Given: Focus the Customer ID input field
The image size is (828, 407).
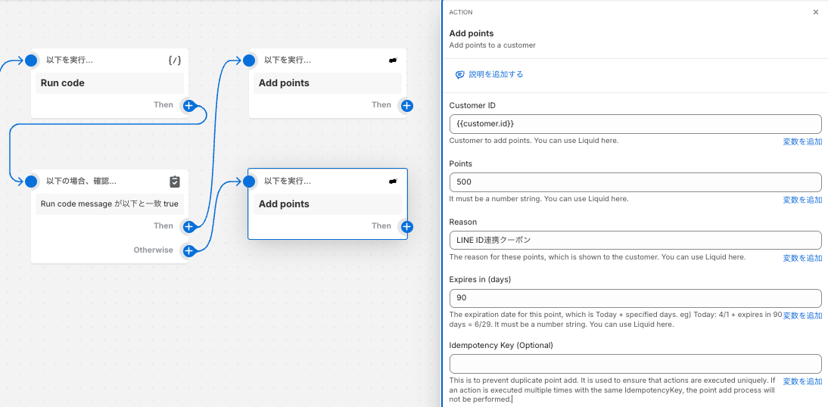Looking at the screenshot, I should pyautogui.click(x=635, y=124).
